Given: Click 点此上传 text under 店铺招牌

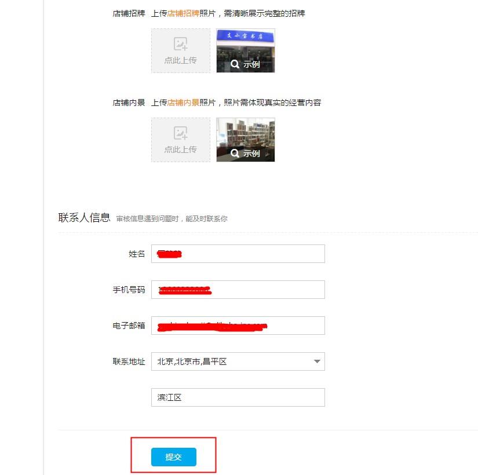Looking at the screenshot, I should coord(180,60).
